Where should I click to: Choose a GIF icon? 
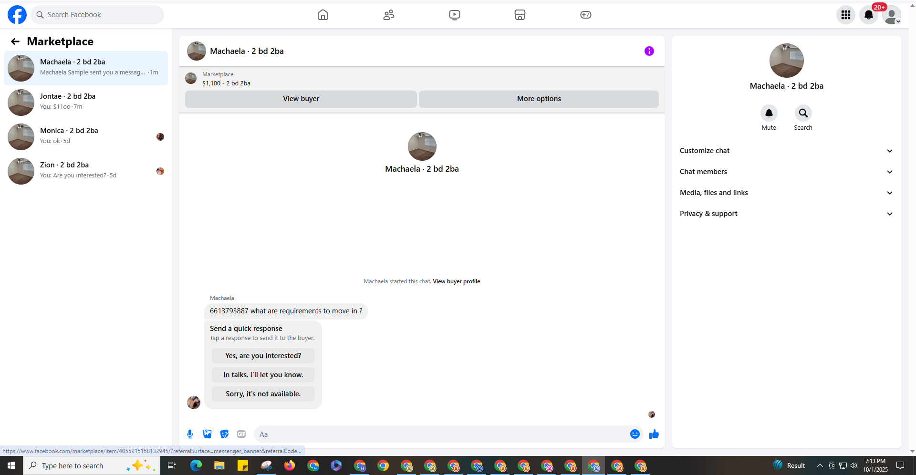(241, 434)
